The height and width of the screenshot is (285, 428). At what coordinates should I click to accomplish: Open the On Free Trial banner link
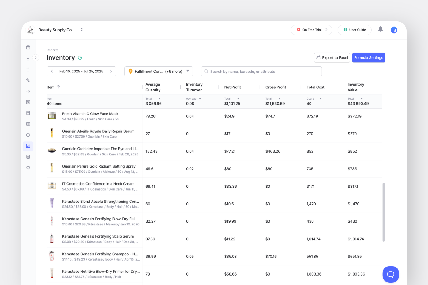tap(311, 30)
